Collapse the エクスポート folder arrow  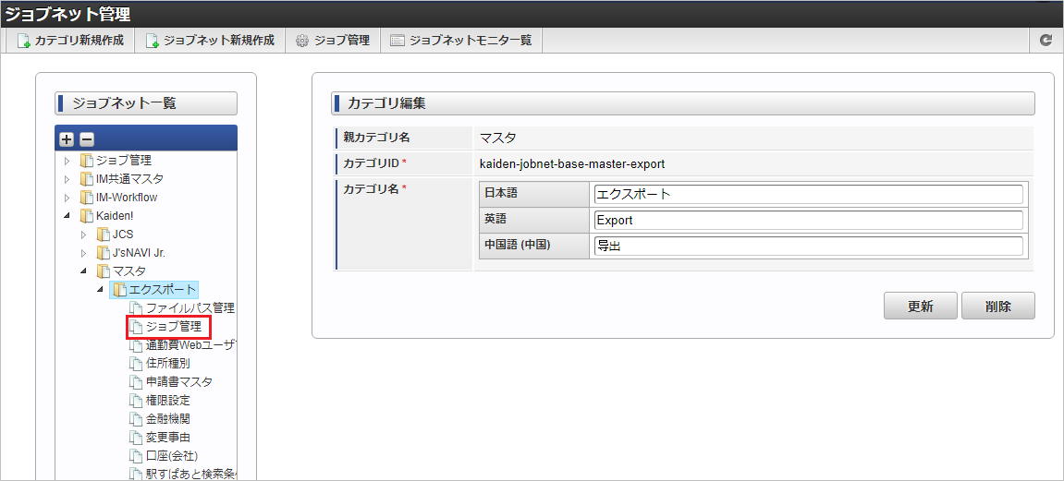tap(101, 289)
